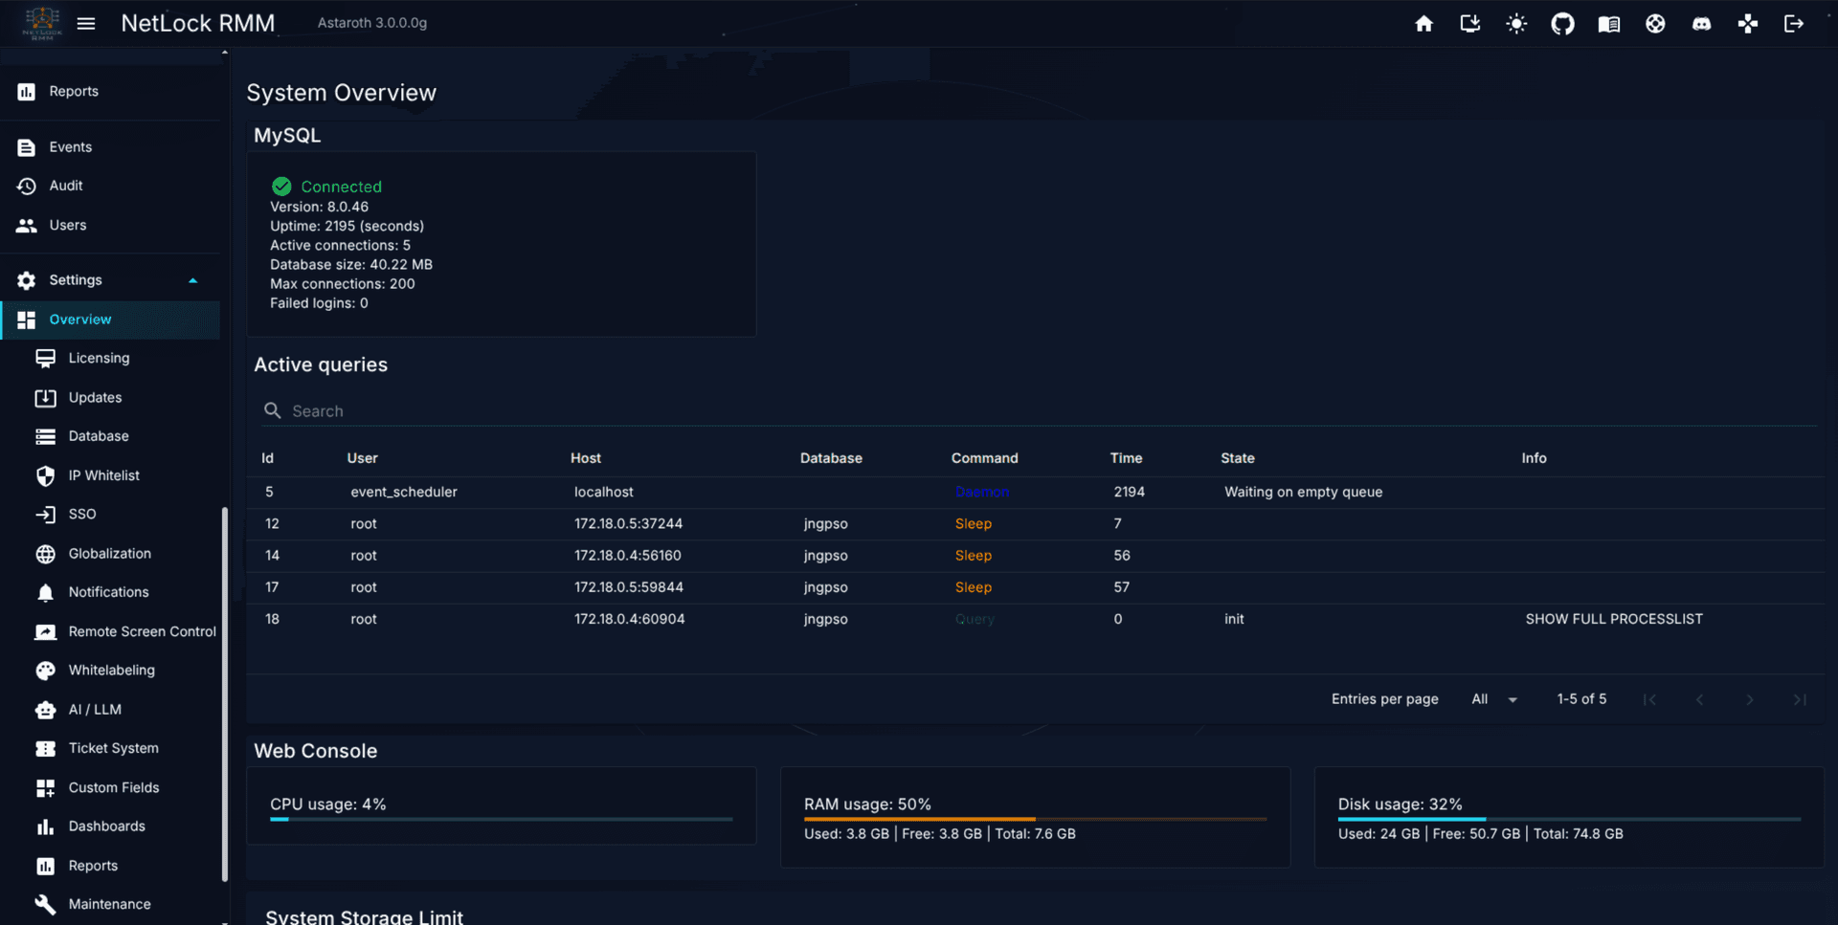Open the Maintenance wrench icon
This screenshot has height=925, width=1838.
pos(45,904)
